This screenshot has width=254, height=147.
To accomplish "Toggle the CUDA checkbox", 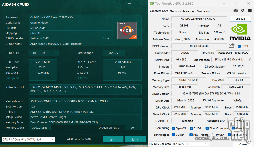I will click(x=191, y=128).
